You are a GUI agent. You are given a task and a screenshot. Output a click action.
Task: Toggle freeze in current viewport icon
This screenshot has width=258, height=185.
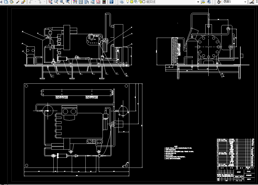[x=136, y=2]
